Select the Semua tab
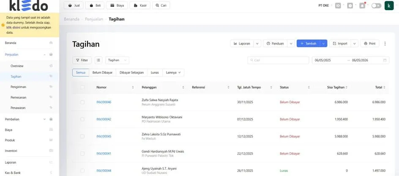The width and height of the screenshot is (399, 176). (80, 73)
